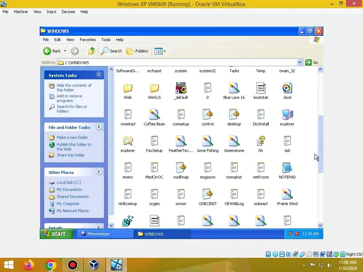Image resolution: width=363 pixels, height=272 pixels.
Task: Click the Forward arrow toolbar icon
Action: point(75,51)
